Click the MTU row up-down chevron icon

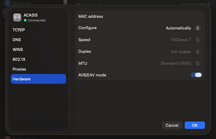198,64
